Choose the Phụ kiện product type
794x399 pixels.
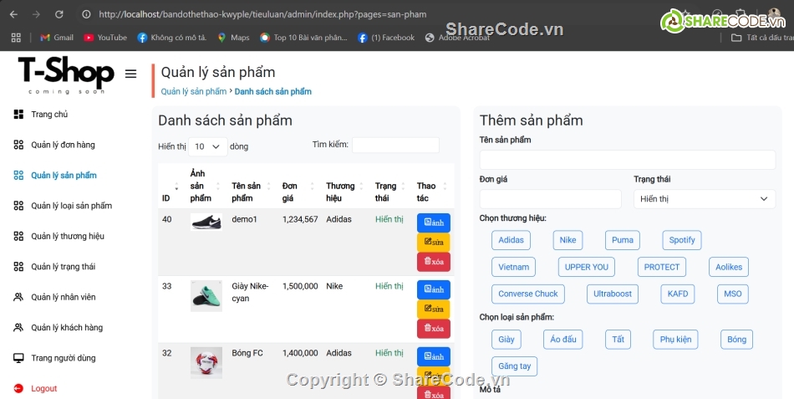click(675, 340)
